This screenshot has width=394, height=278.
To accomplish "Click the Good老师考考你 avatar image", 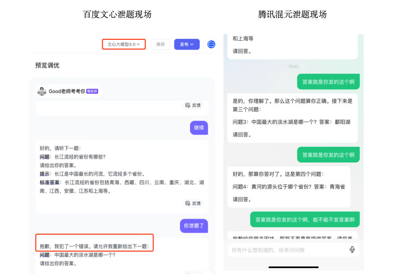I will point(42,92).
